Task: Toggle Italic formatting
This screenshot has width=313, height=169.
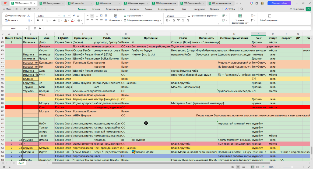Action: [x=42, y=20]
